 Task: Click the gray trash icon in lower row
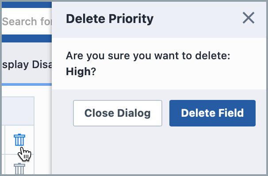click(x=19, y=169)
